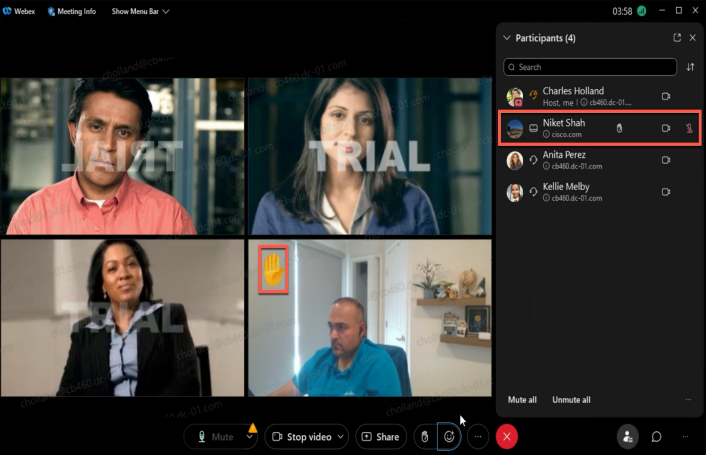Image resolution: width=706 pixels, height=455 pixels.
Task: Open more options in bottom toolbar
Action: coord(478,437)
